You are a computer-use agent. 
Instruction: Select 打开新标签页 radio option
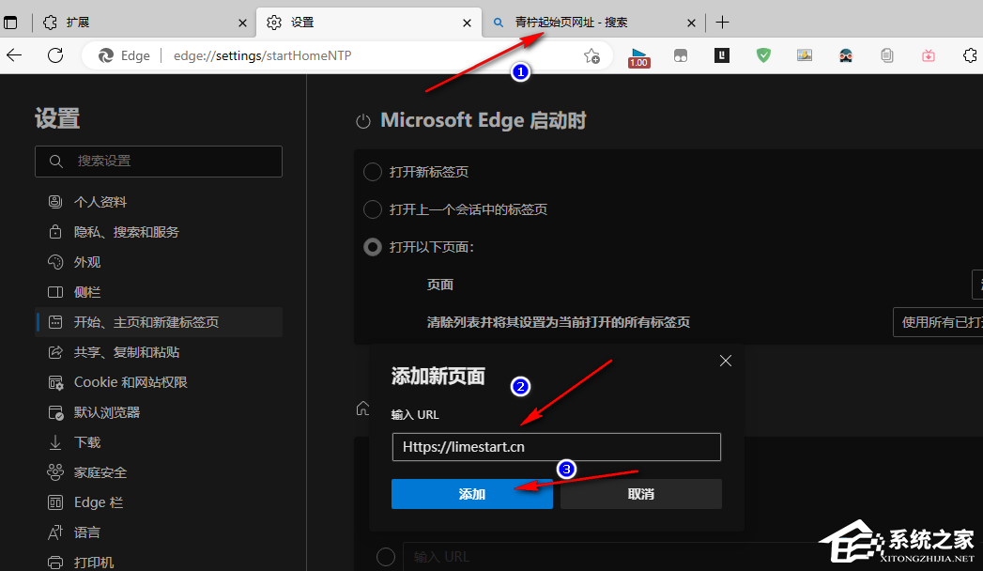point(373,172)
